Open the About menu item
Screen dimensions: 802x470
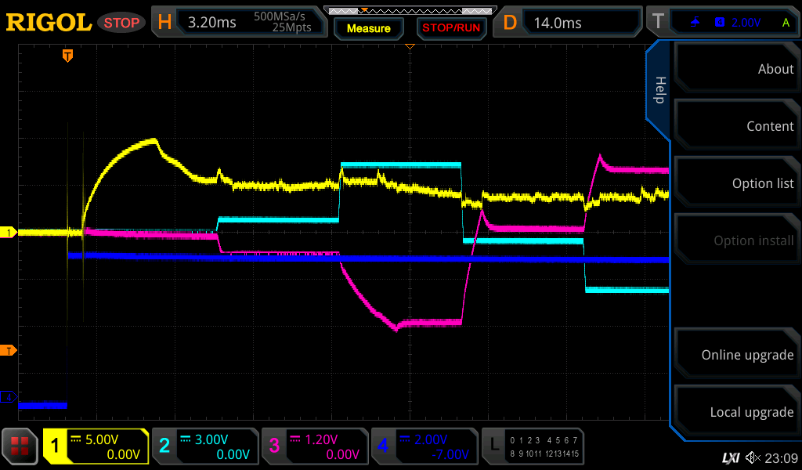point(736,69)
